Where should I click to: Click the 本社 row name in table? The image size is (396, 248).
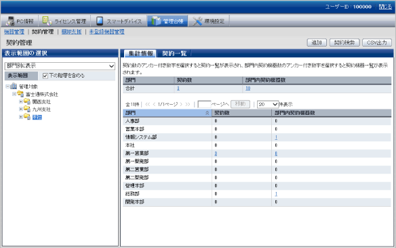pos(130,145)
